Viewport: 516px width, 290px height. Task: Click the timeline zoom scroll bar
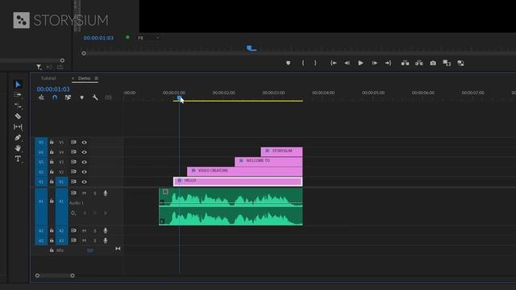(x=55, y=275)
